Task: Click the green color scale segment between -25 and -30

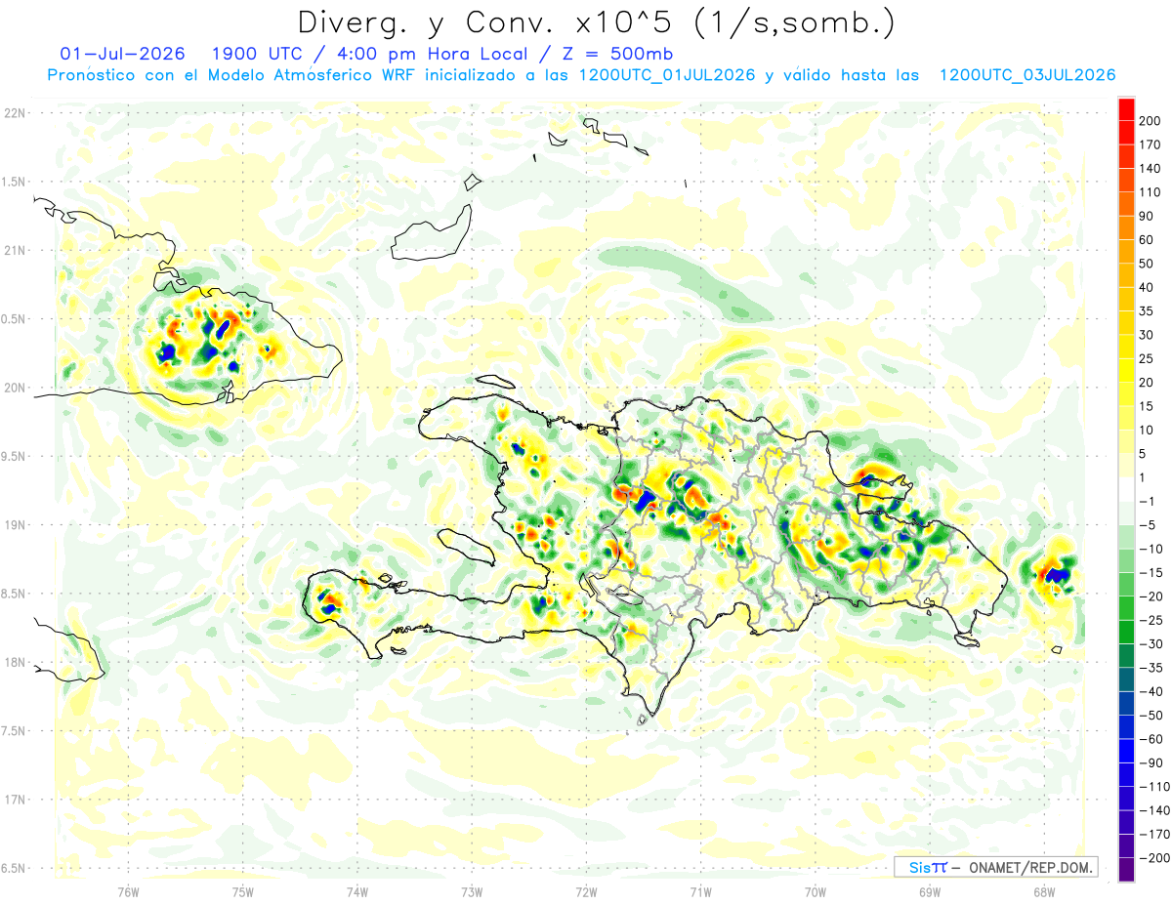Action: pos(1126,632)
